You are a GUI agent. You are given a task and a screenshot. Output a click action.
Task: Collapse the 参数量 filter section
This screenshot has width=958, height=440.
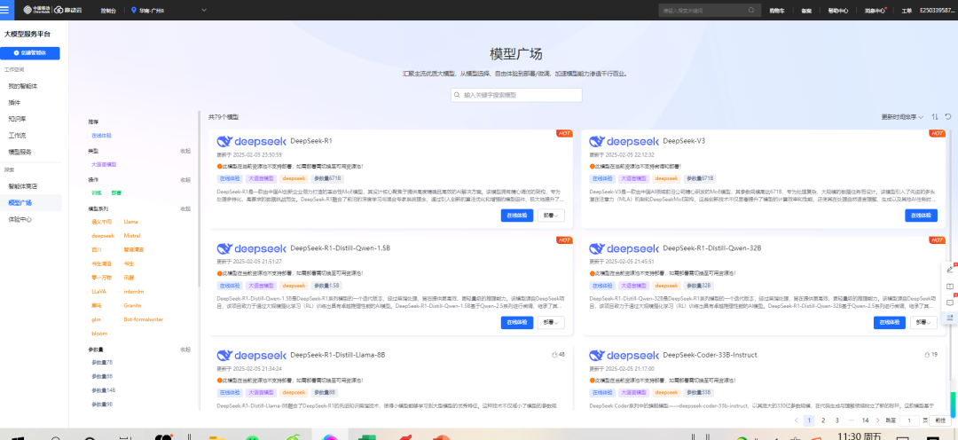[x=185, y=350]
